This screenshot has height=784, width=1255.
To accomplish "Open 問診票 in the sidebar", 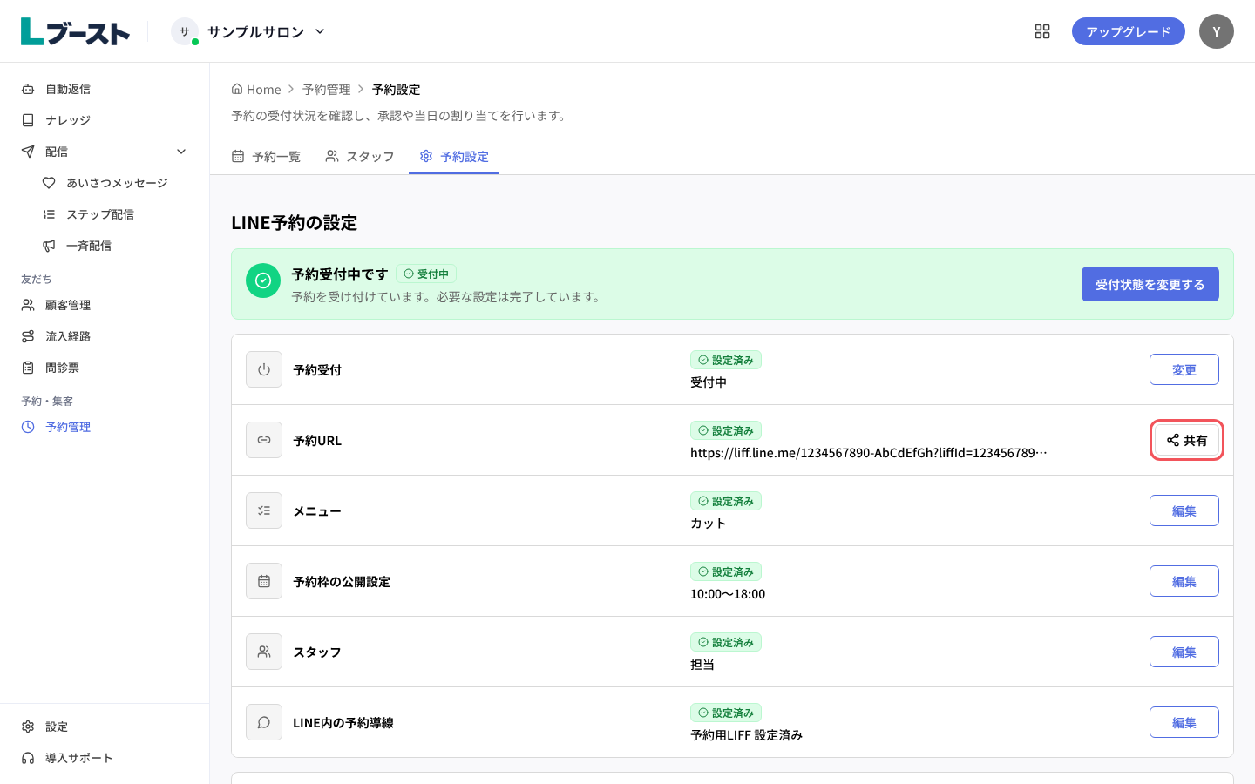I will pyautogui.click(x=105, y=368).
